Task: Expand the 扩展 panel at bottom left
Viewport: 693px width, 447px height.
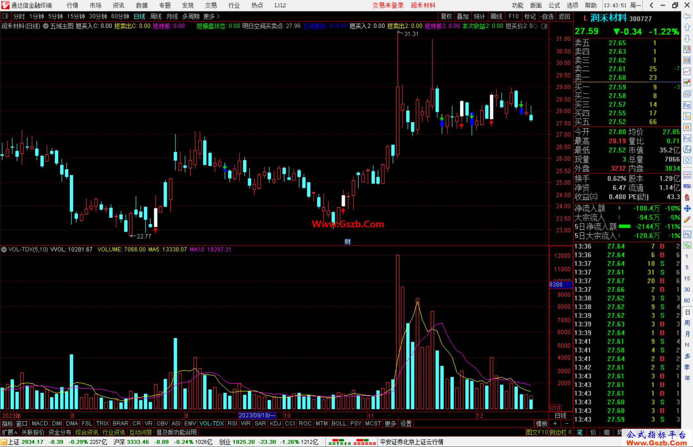Action: [9, 432]
